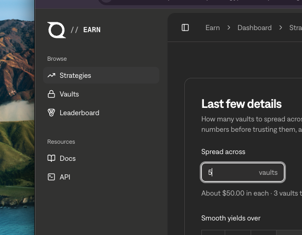Click the EARN title text
Viewport: 302px width, 235px height.
point(92,30)
